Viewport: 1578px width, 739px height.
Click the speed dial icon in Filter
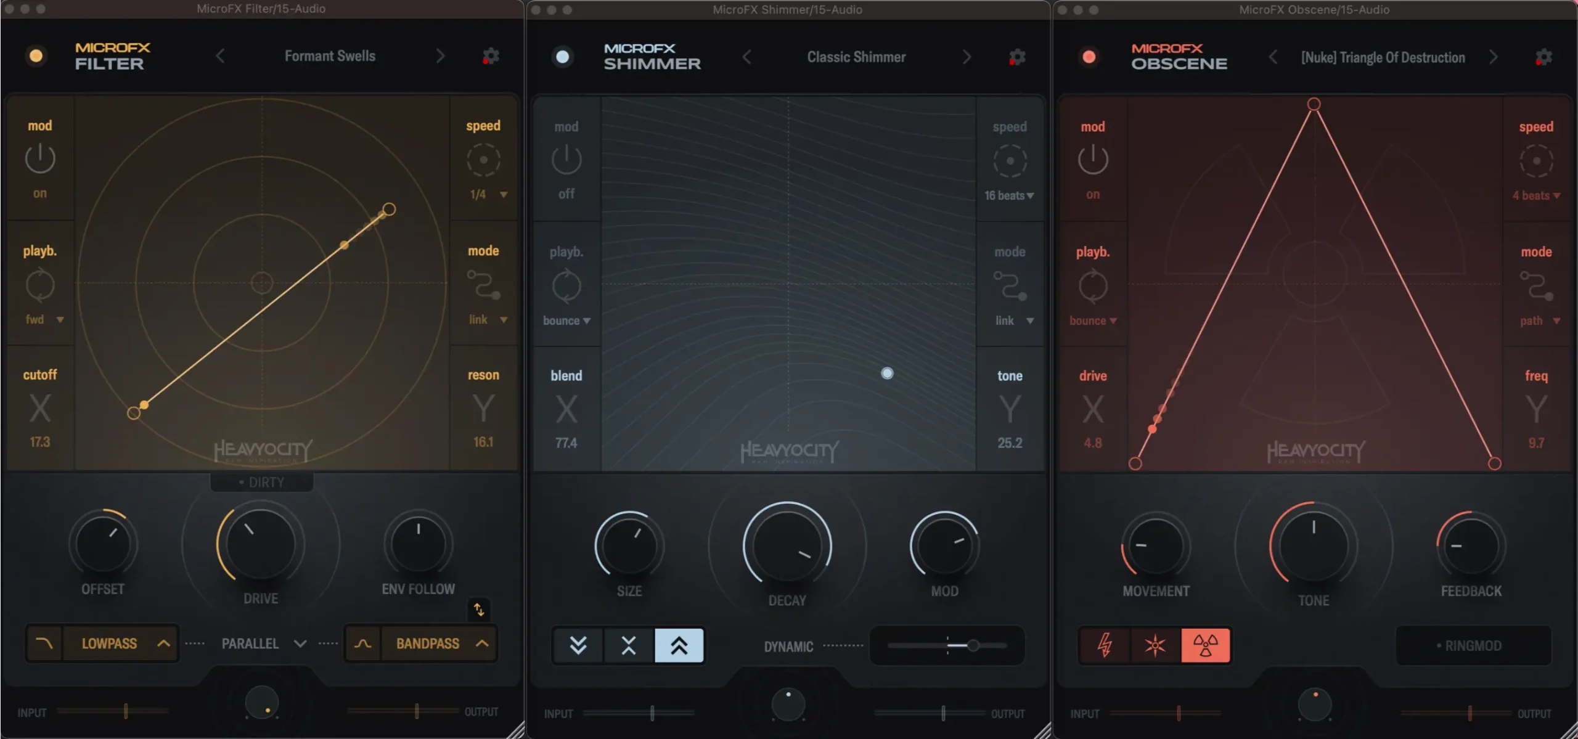483,160
